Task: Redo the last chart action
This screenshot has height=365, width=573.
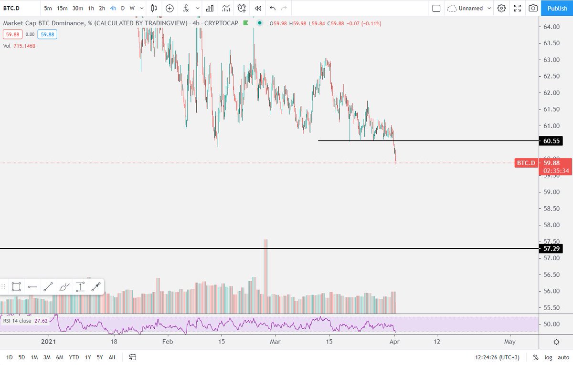Action: (x=285, y=8)
